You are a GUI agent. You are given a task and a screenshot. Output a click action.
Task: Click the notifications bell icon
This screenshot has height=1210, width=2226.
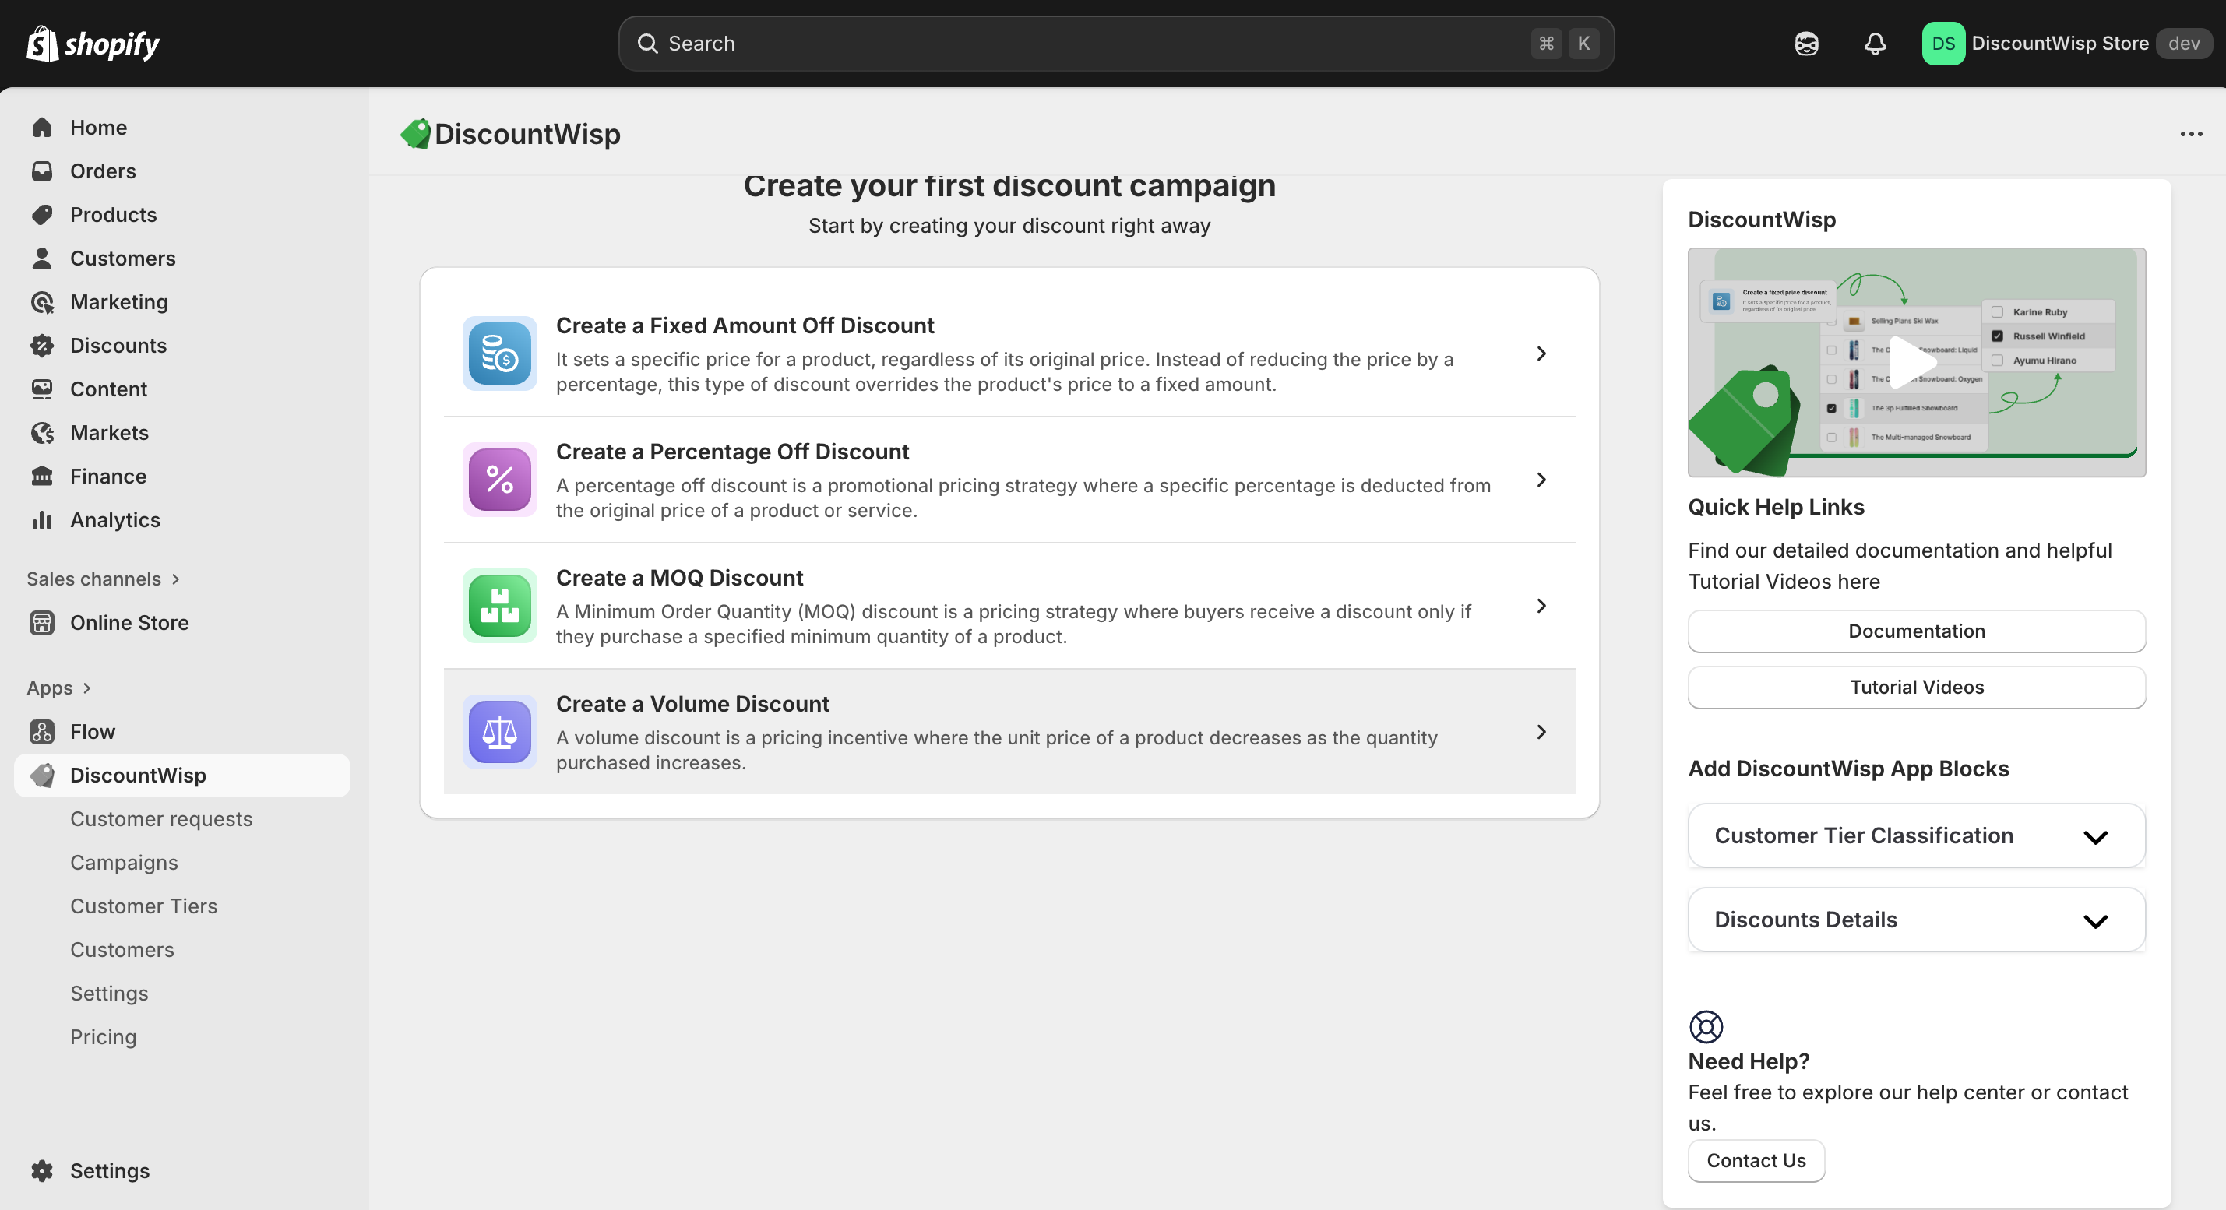(1874, 43)
